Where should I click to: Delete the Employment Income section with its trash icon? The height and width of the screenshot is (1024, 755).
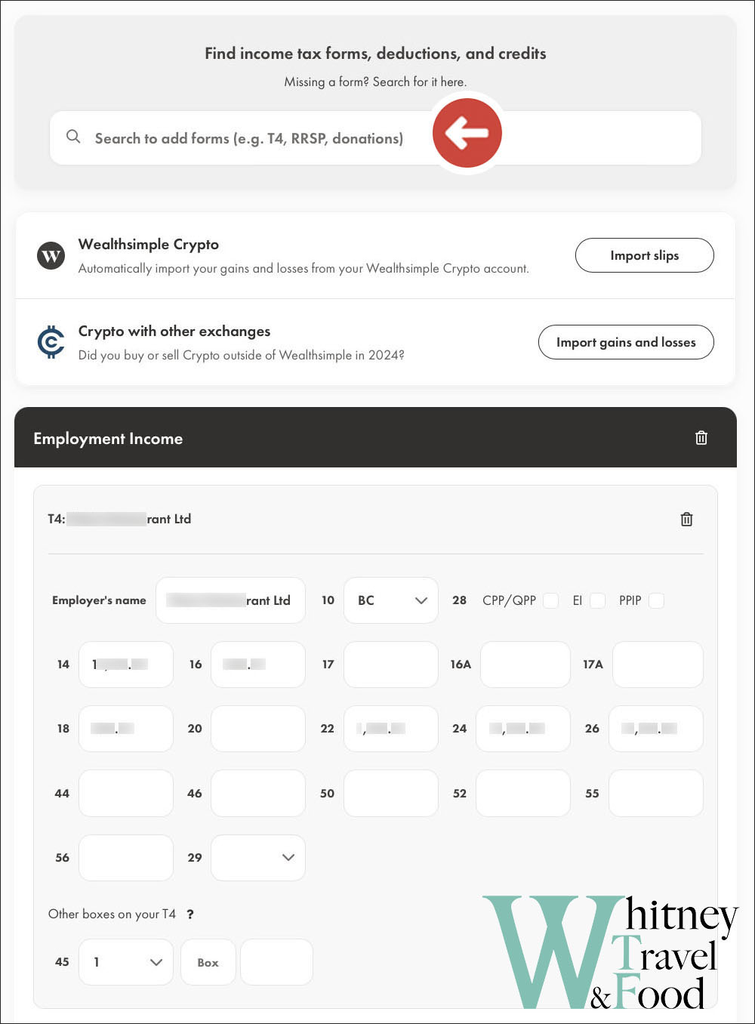coord(701,438)
